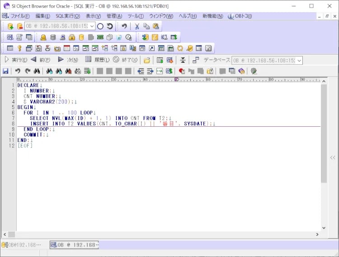Click the Save floppy disk icon

5,71
